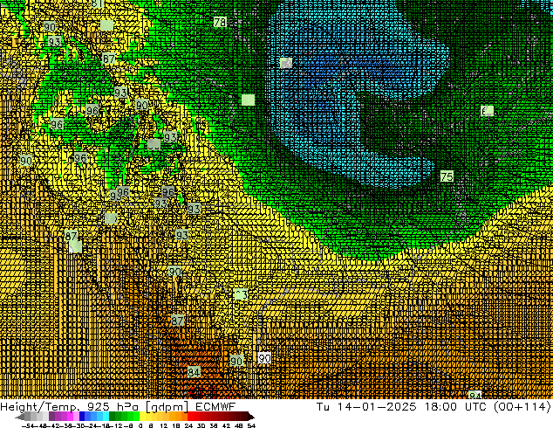Click the "[gdpm]" unit text

point(167,407)
